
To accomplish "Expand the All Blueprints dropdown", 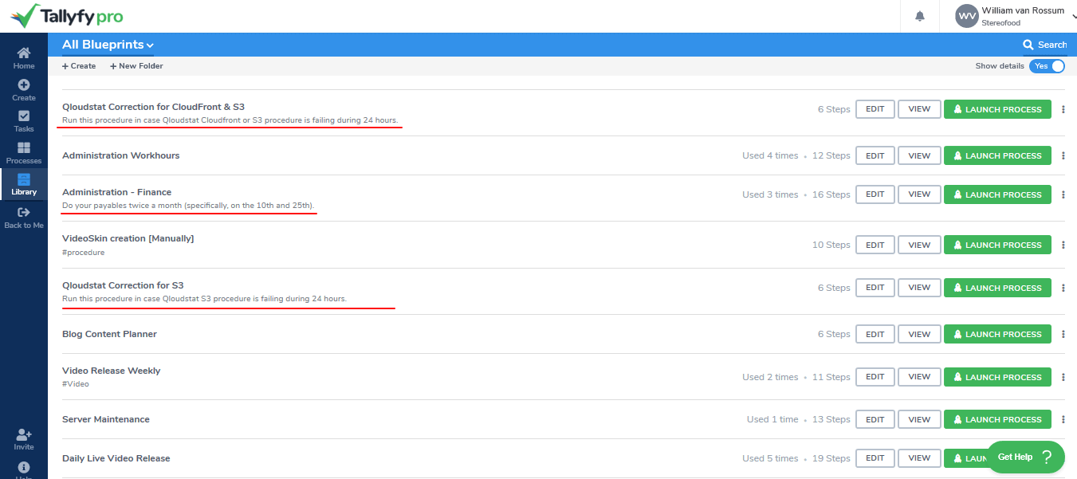I will click(108, 45).
